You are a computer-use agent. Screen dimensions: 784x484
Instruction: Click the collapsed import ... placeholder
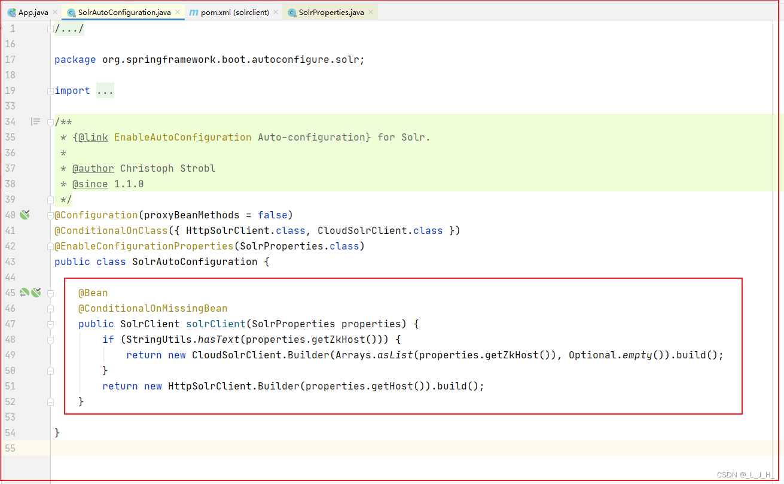tap(105, 91)
